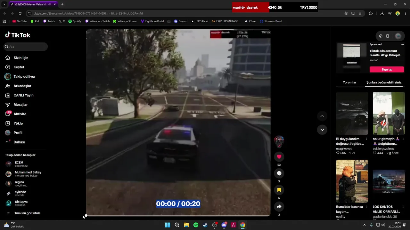Screen dimensions: 410x230
Task: Open Windows Start menu
Action: coord(168,225)
